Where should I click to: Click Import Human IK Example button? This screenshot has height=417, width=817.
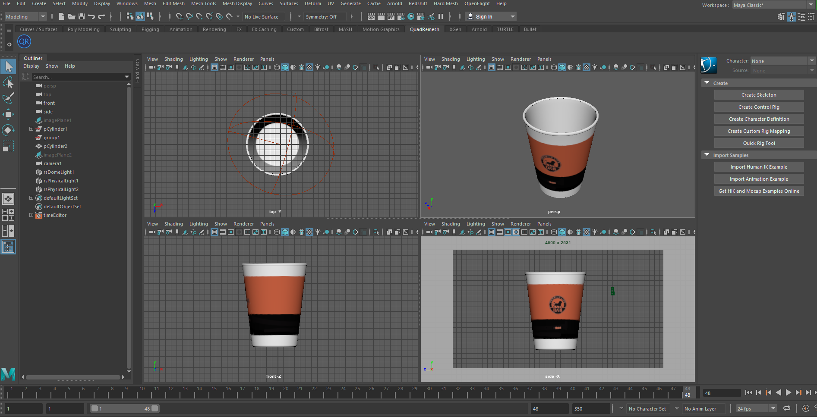point(759,167)
